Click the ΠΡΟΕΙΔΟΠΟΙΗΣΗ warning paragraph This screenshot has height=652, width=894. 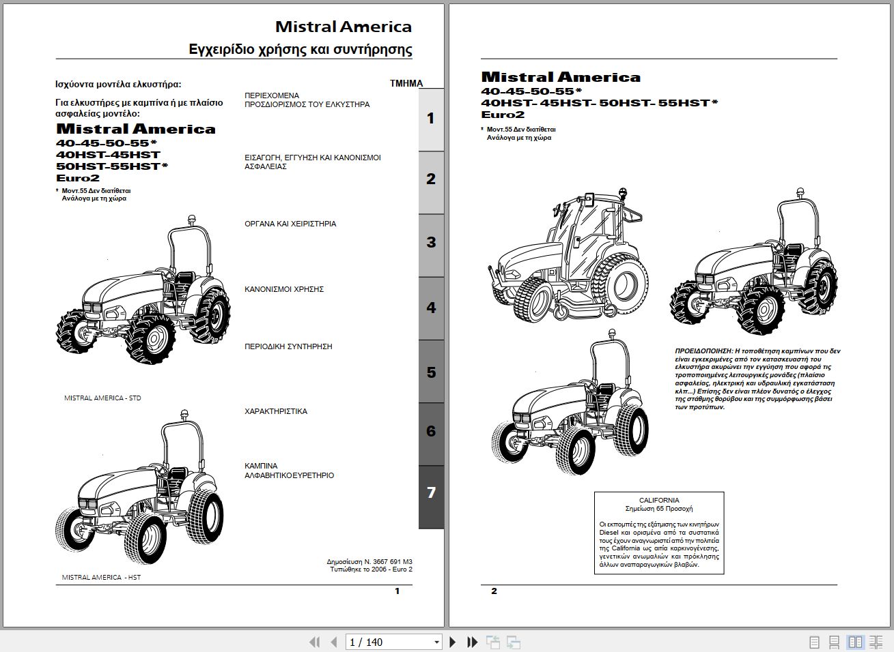(757, 379)
